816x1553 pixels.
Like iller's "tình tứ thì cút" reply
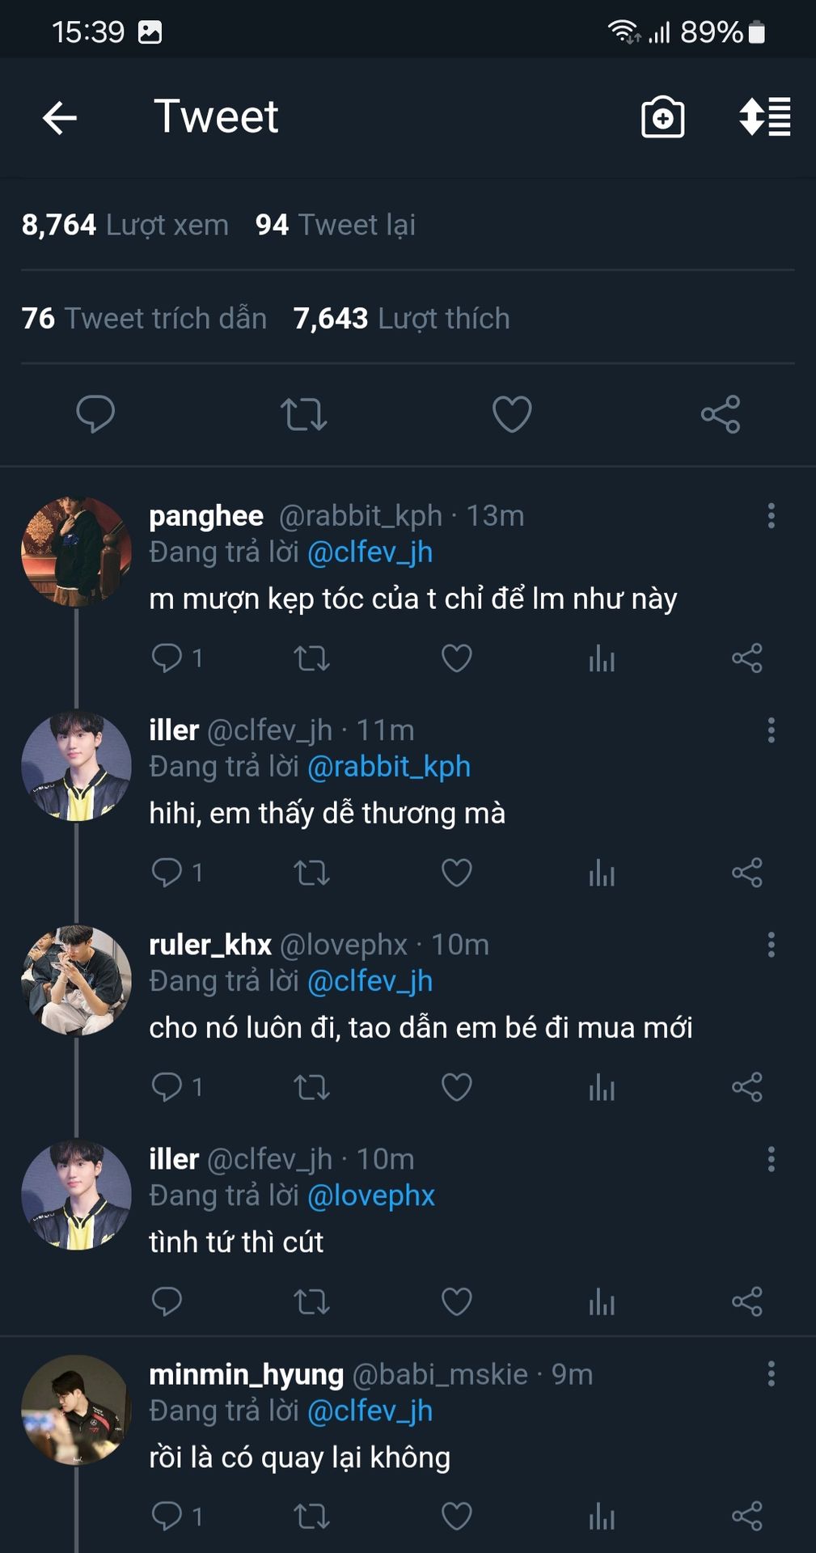[457, 1301]
